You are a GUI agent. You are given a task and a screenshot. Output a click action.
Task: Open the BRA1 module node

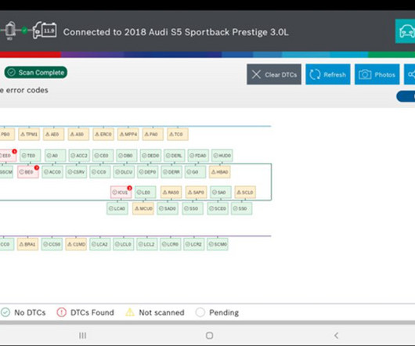pos(27,244)
